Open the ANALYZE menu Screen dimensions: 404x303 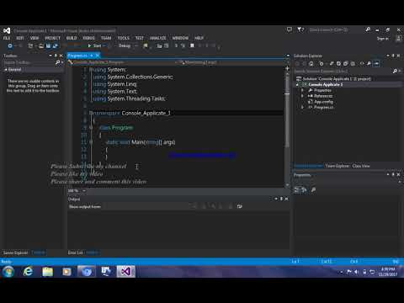click(x=158, y=38)
